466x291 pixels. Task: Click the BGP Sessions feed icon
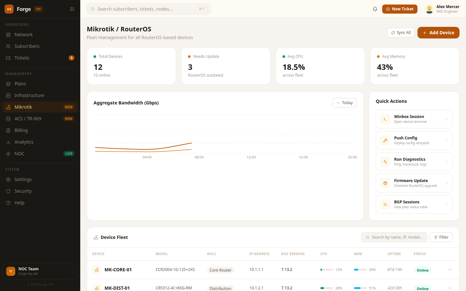coord(385,204)
